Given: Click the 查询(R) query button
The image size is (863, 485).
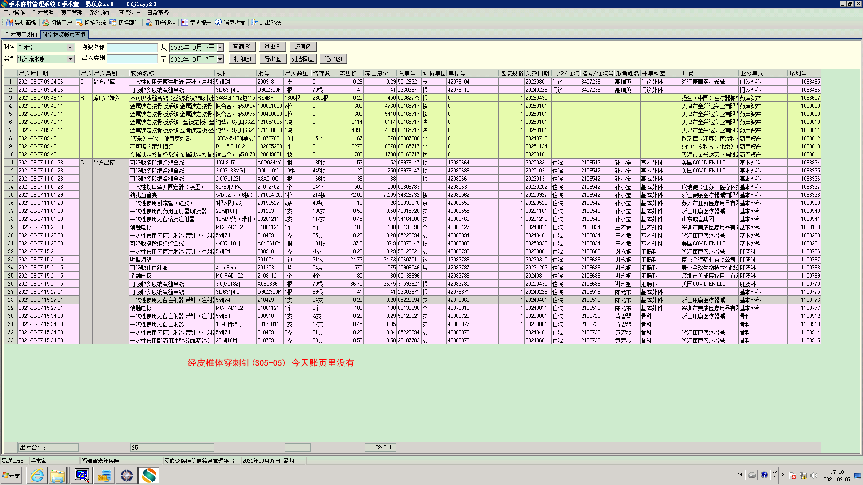Looking at the screenshot, I should [x=242, y=47].
